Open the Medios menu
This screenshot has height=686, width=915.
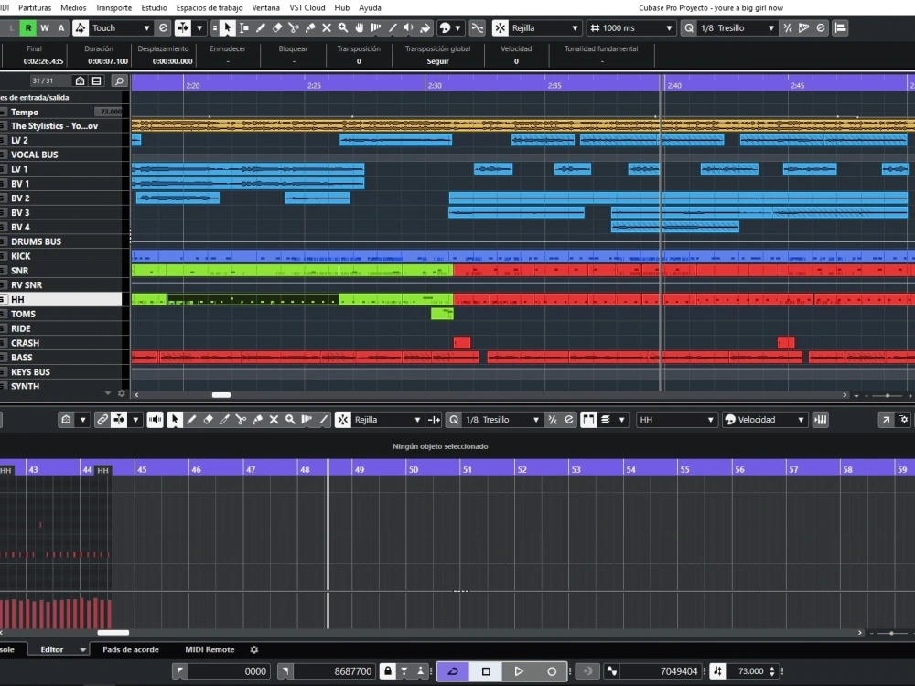(73, 7)
